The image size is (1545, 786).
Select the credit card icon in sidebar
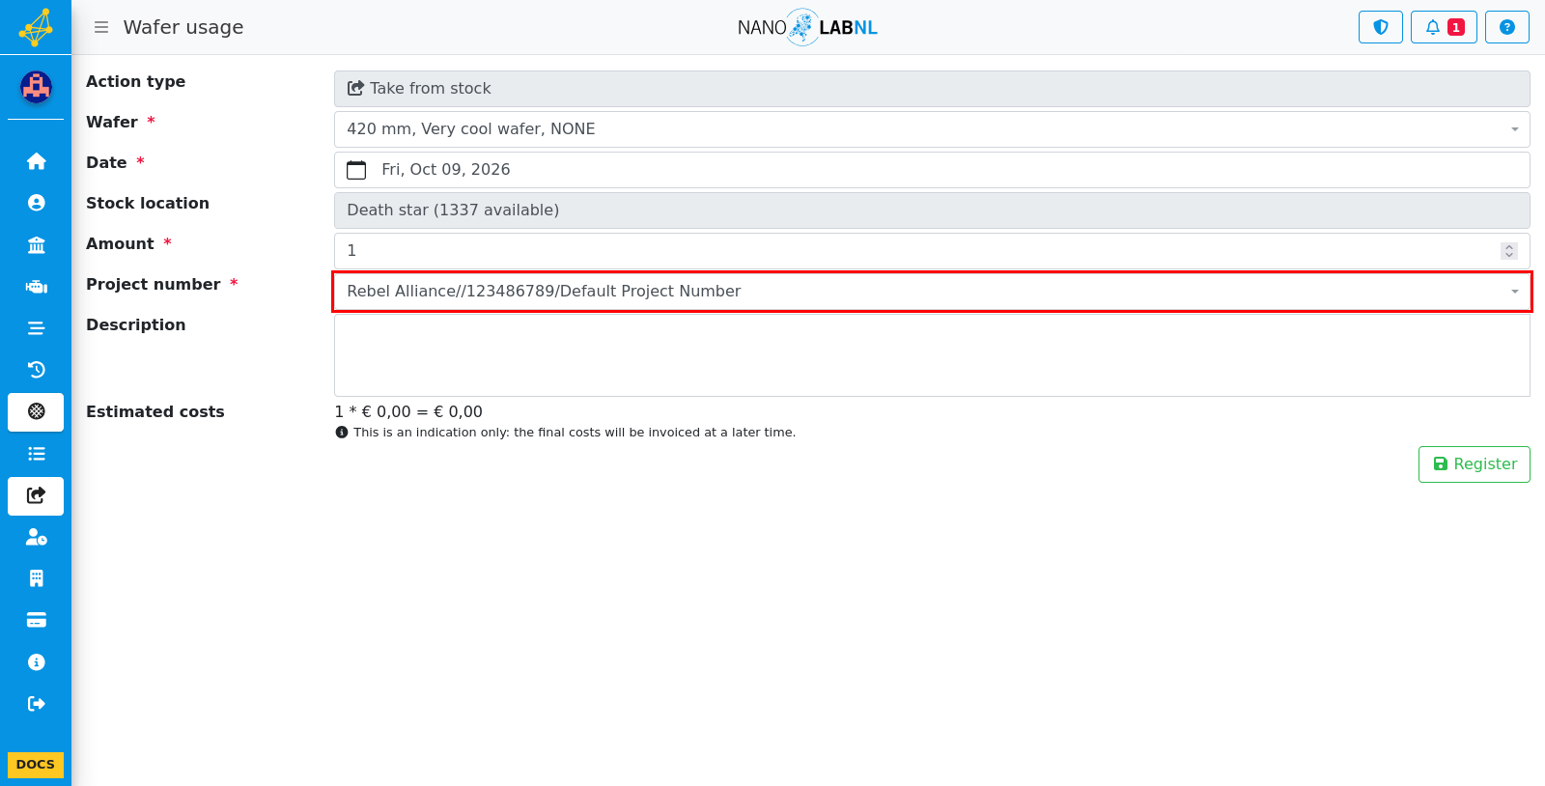36,620
